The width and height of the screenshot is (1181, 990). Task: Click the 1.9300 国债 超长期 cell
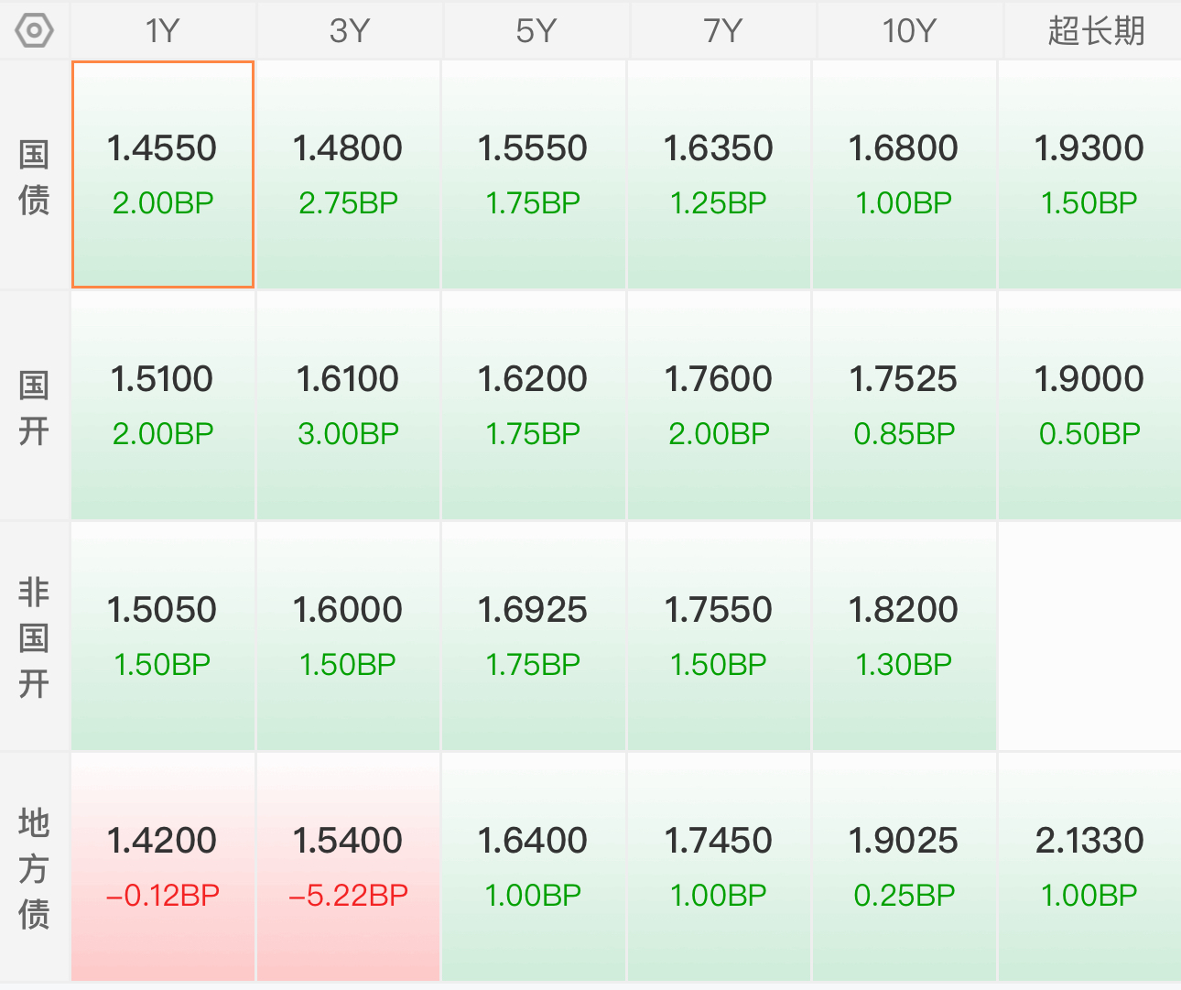(x=1089, y=175)
